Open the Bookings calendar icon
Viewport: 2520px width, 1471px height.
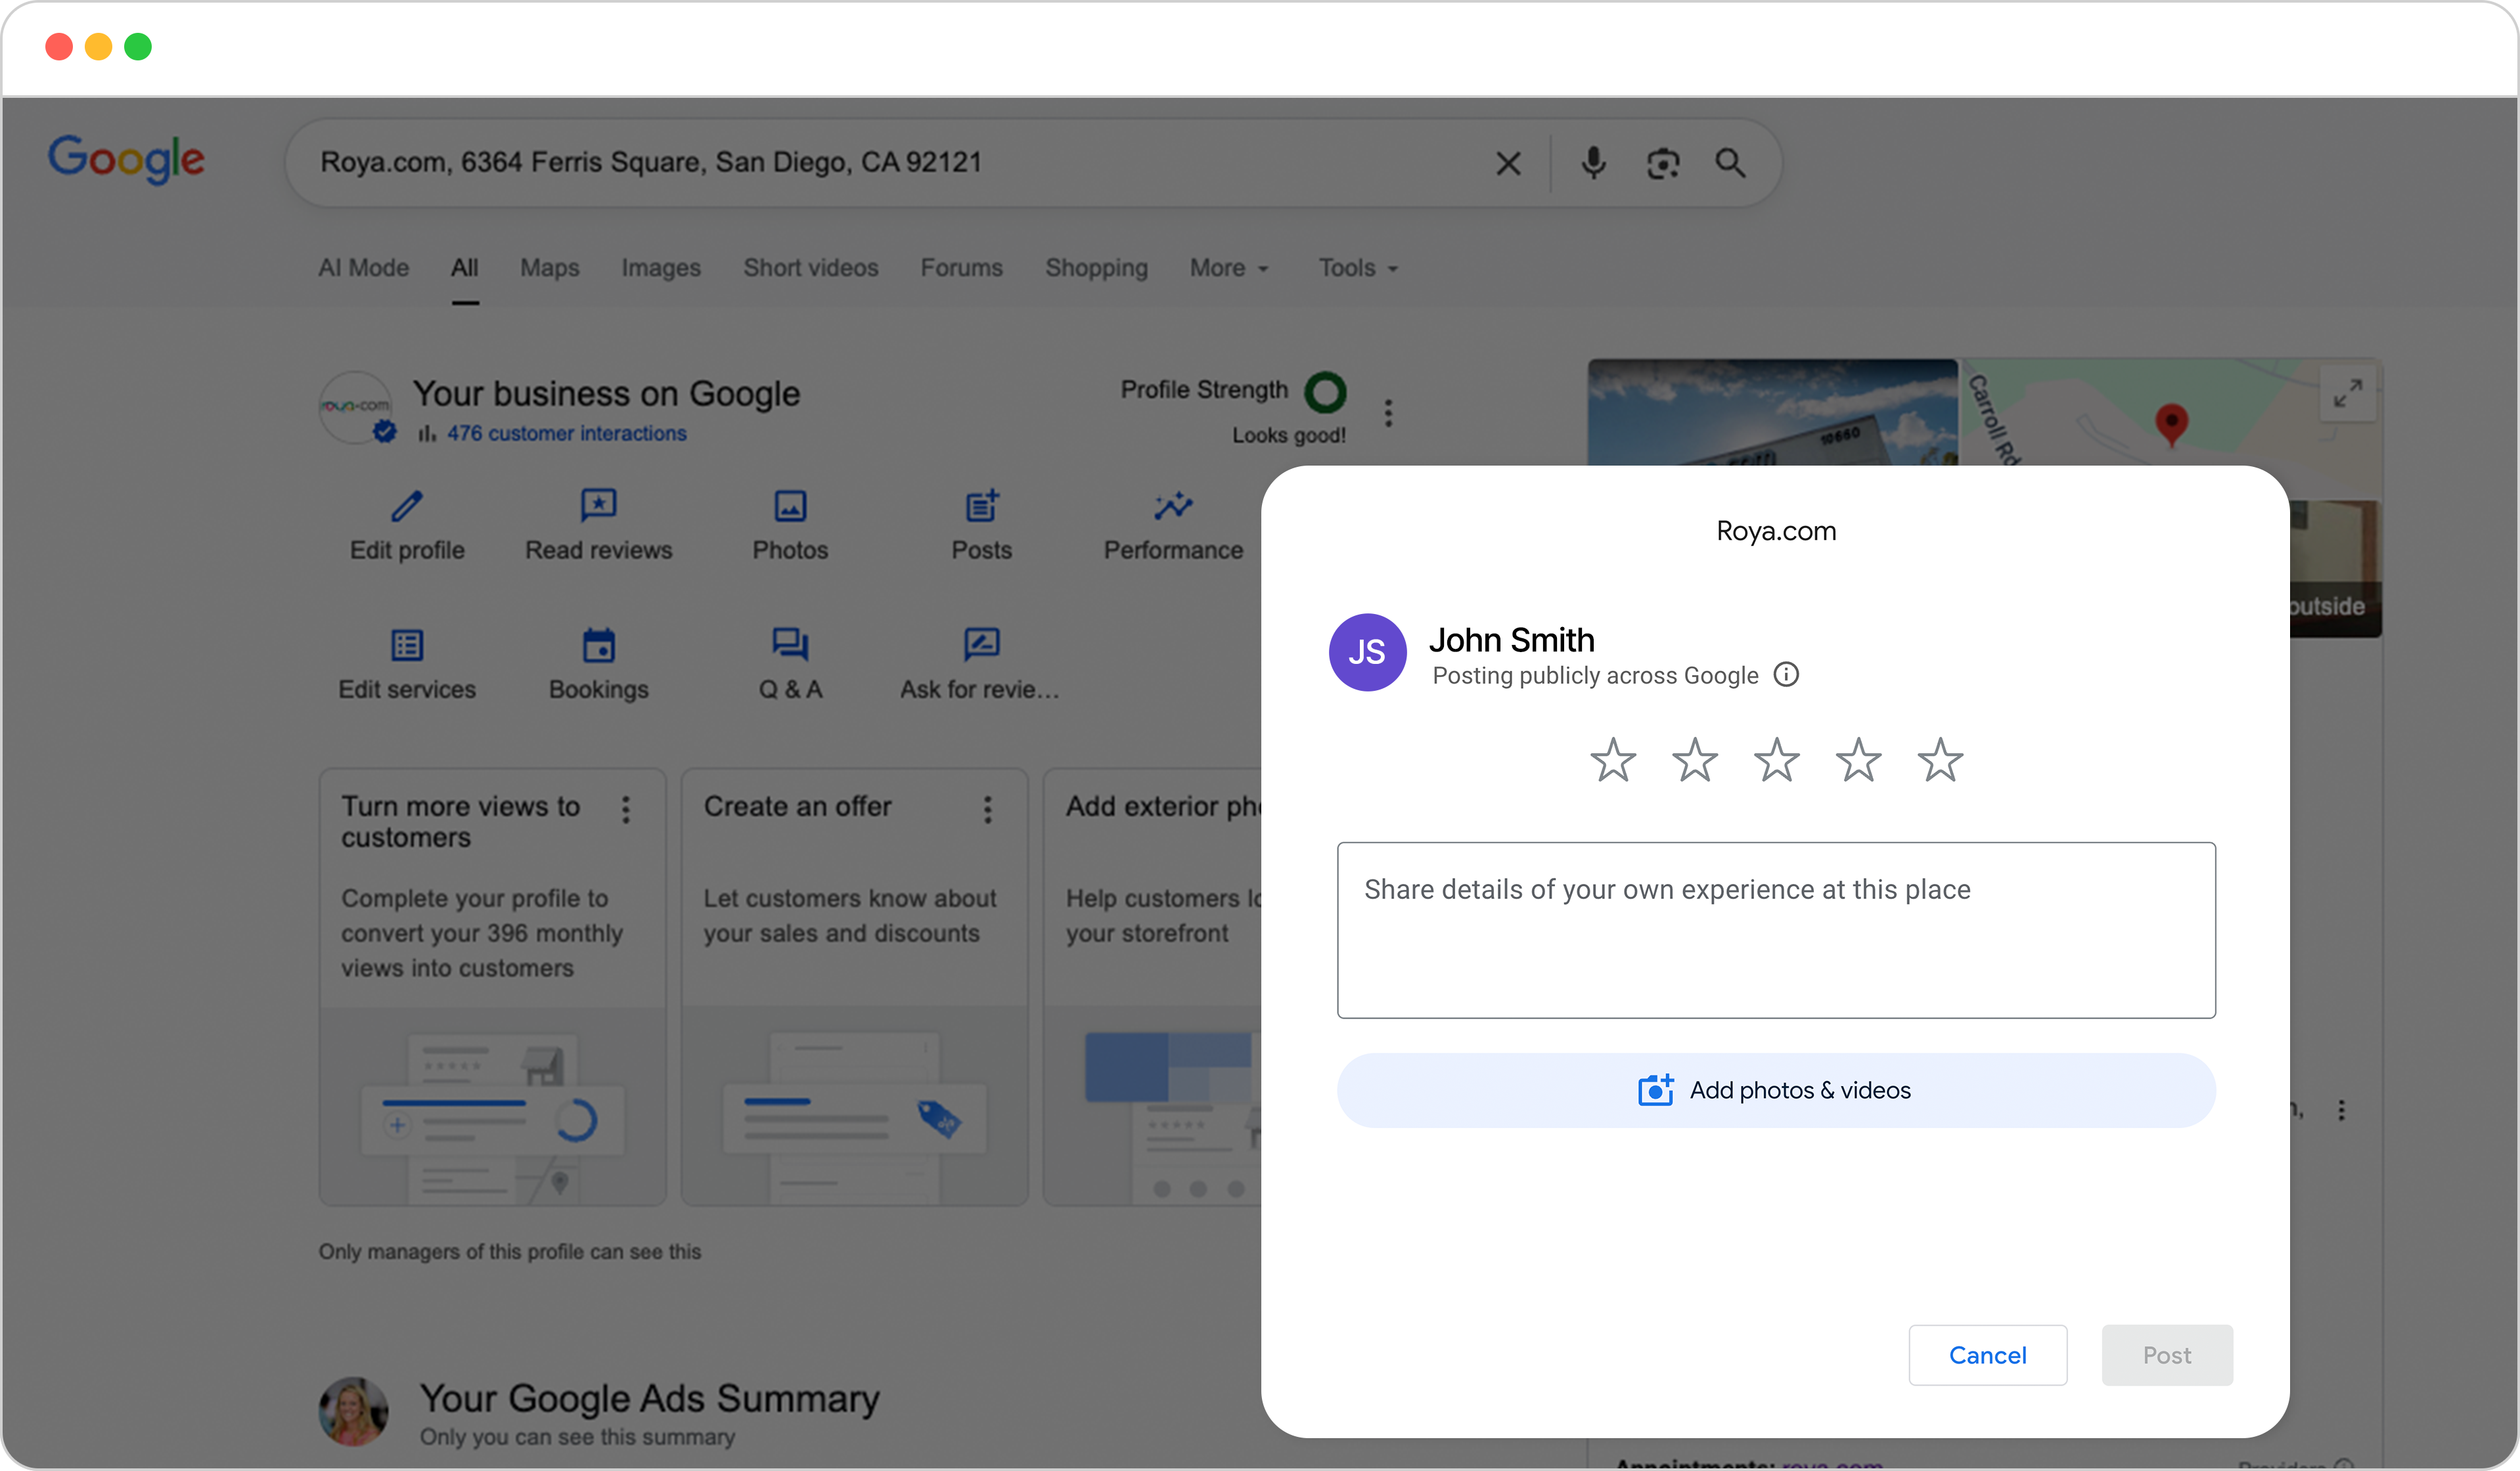(599, 646)
